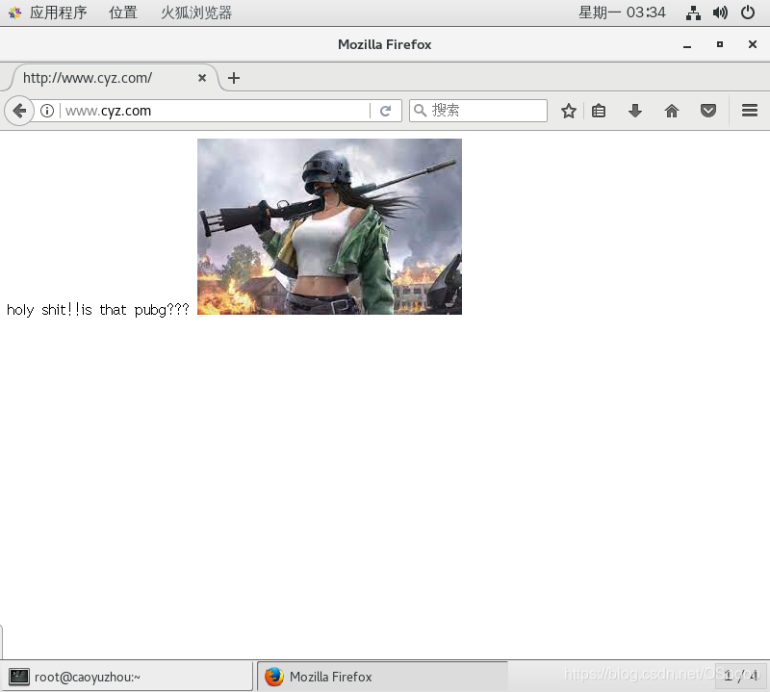Screen dimensions: 770x692
Task: Reload the www.cyz.com page
Action: coord(386,111)
